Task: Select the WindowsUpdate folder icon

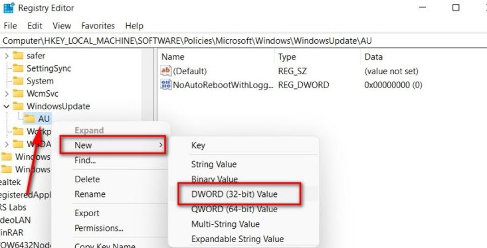Action: coord(19,106)
